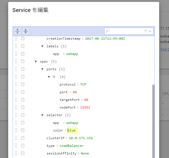The height and width of the screenshot is (158, 169).
Task: Open action menu for color row
Action: [x=23, y=130]
